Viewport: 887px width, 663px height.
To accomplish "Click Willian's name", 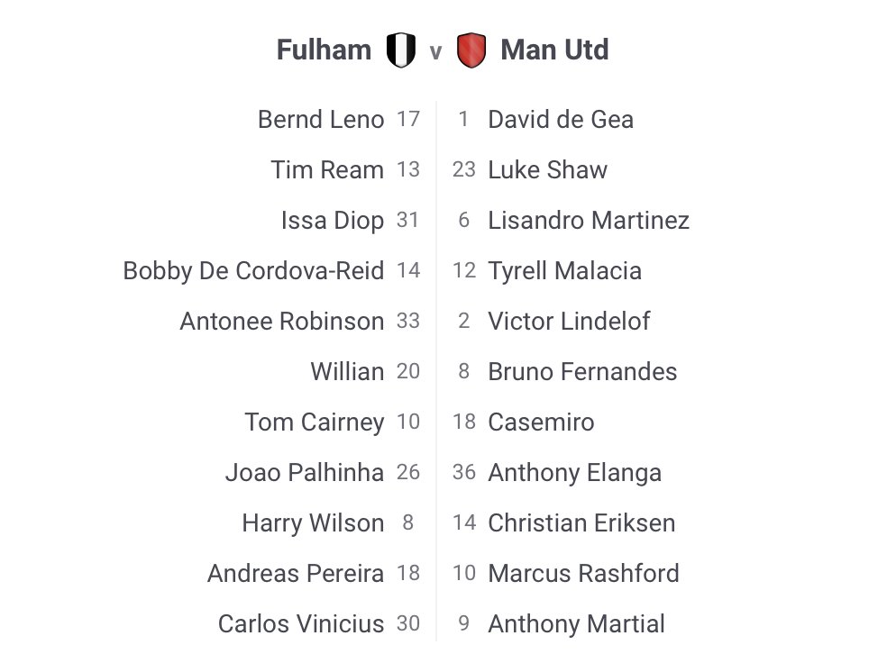I will click(347, 372).
